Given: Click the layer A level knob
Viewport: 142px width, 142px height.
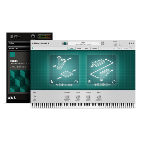Looking at the screenshot, I should 76,82.
